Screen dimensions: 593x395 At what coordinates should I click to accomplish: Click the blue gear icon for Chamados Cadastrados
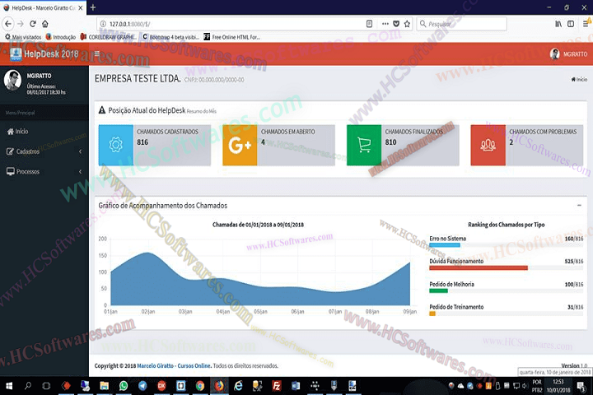pos(116,145)
